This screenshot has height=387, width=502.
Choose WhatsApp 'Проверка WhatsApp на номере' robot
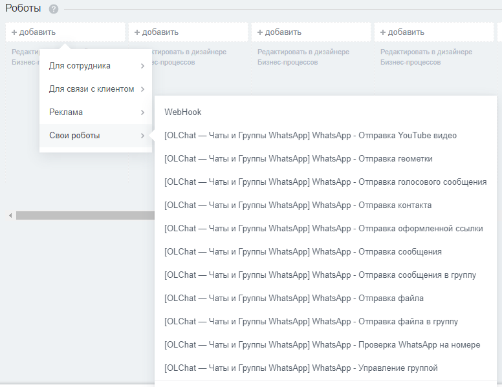click(x=325, y=345)
